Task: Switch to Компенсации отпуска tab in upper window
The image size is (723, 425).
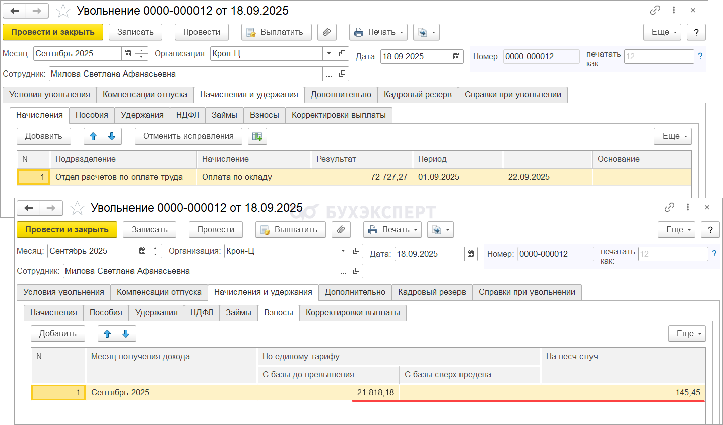Action: coord(145,95)
